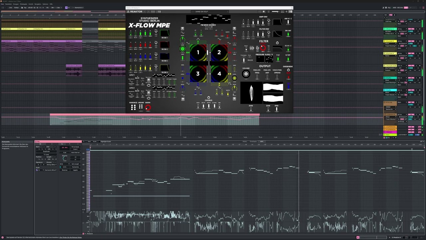
Task: Toggle Fold in the piano roll
Action: (x=89, y=142)
